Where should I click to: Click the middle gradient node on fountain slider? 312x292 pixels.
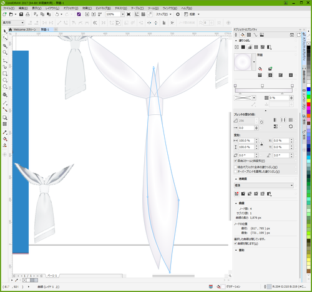click(x=263, y=85)
